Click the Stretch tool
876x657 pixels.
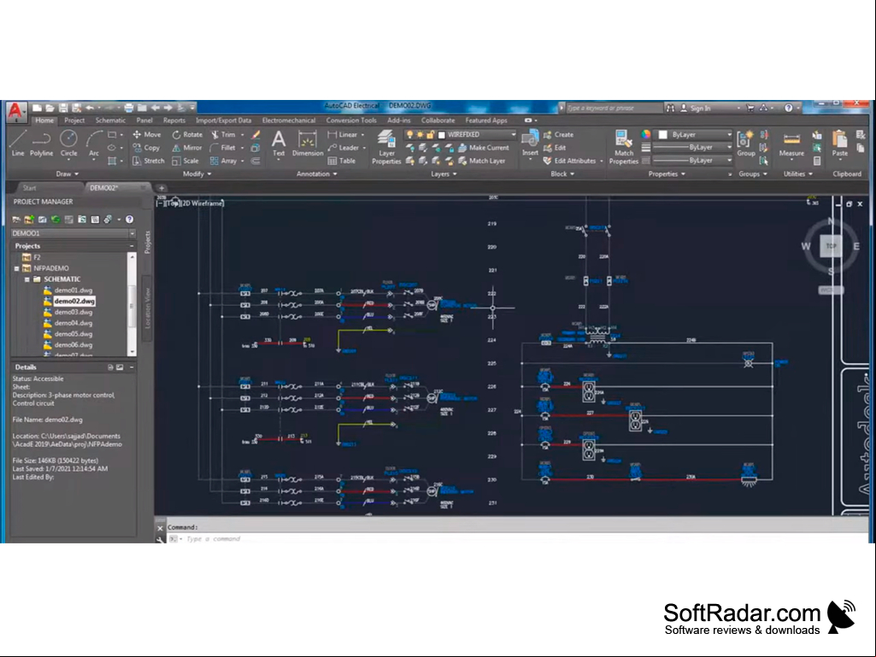tap(148, 161)
